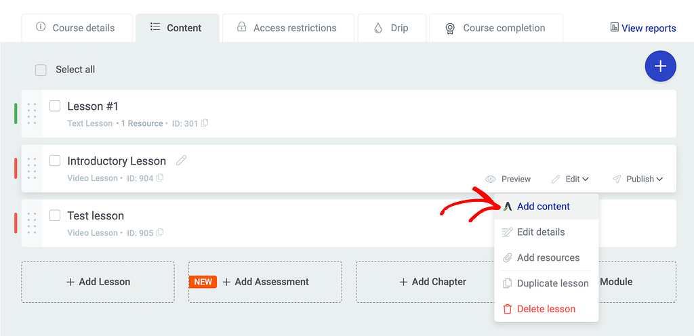Expand the Edit dropdown
694x336 pixels.
click(x=570, y=179)
